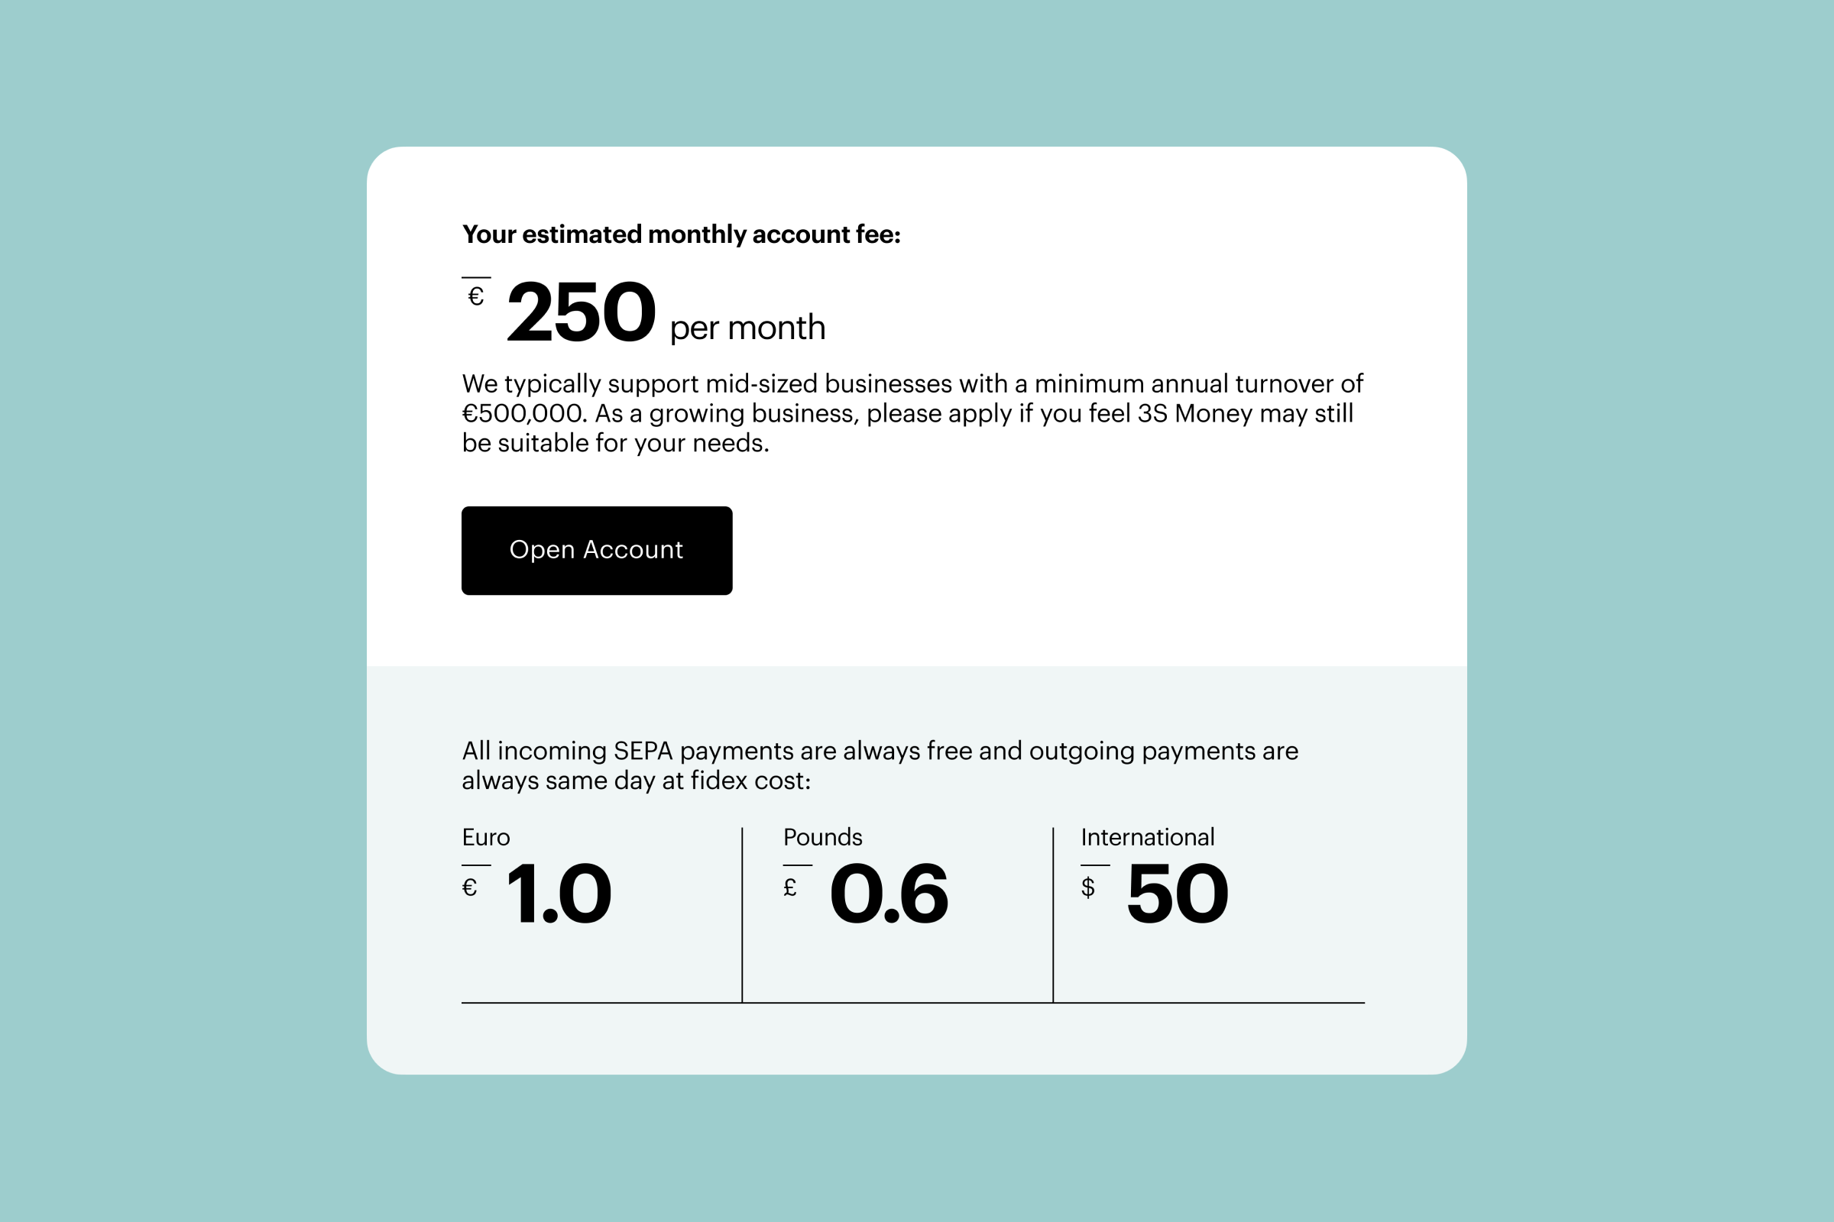1834x1222 pixels.
Task: Click the "per month" label
Action: tap(747, 328)
